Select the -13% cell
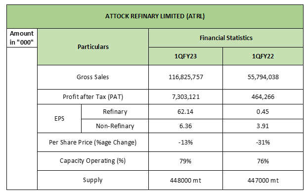Screen dimensions: 307x193 click(185, 142)
